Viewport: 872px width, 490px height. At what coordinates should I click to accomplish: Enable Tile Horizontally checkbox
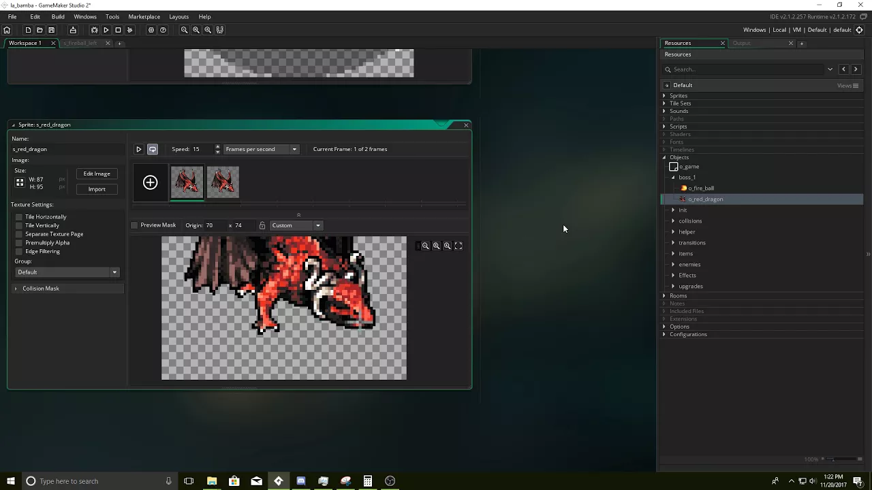tap(19, 216)
